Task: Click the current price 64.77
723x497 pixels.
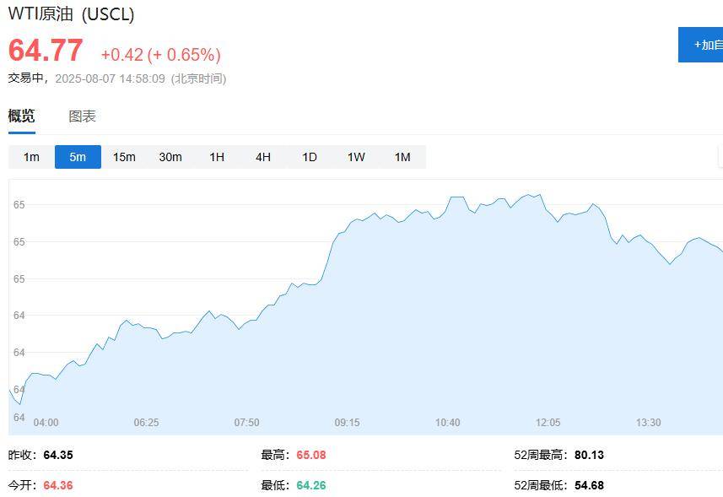Action: 44,51
